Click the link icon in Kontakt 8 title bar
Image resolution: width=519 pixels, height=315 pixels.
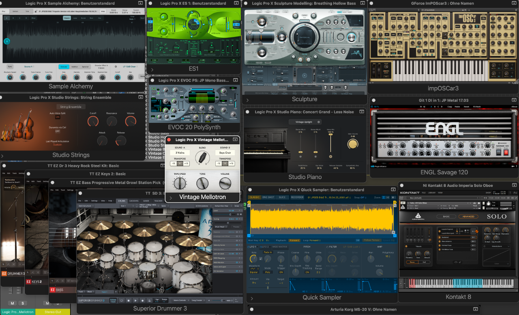[x=514, y=185]
